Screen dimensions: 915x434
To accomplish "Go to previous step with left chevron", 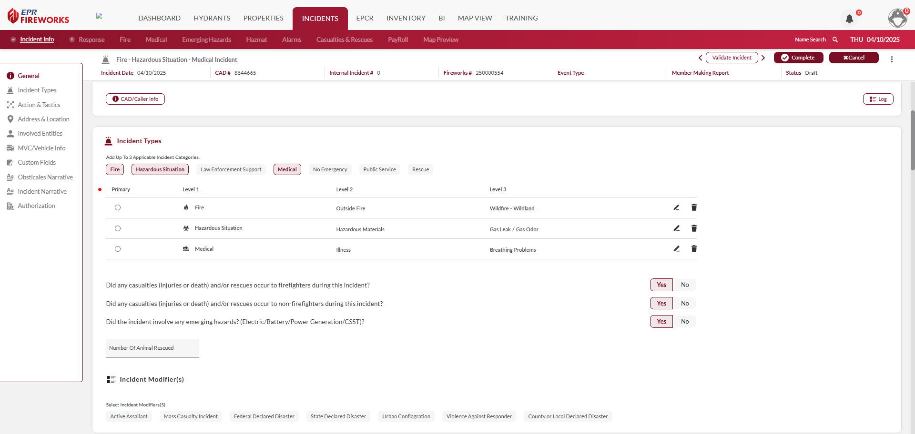I will click(x=700, y=58).
